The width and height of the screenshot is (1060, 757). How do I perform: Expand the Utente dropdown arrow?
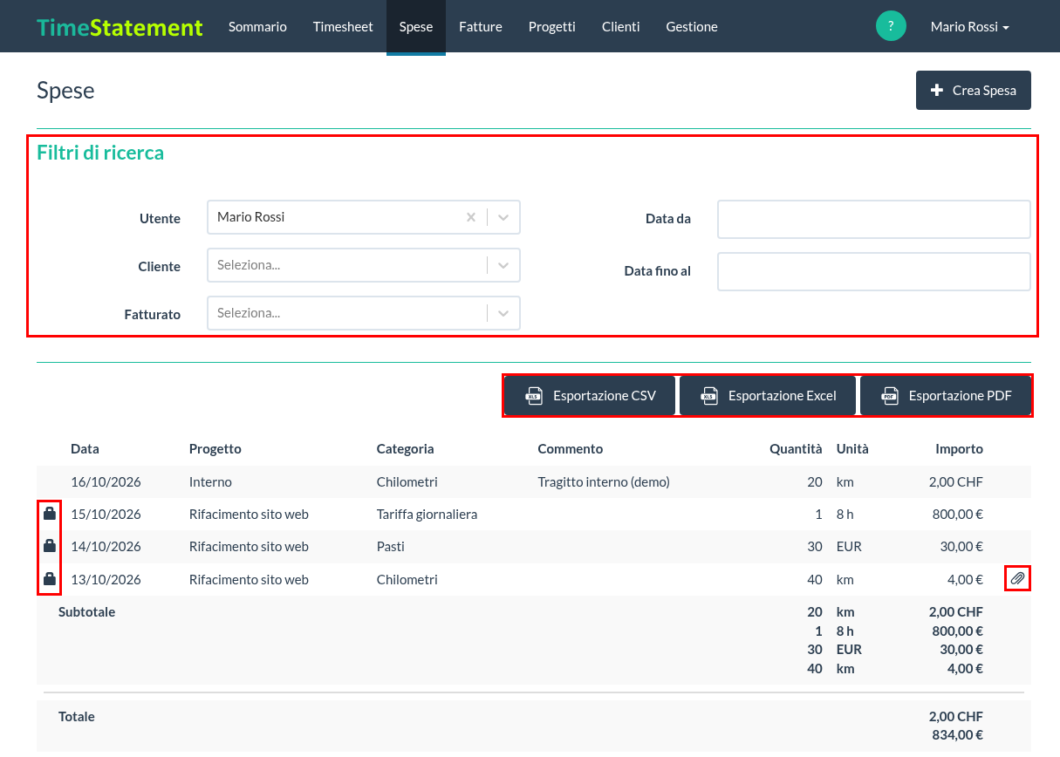[x=503, y=217]
